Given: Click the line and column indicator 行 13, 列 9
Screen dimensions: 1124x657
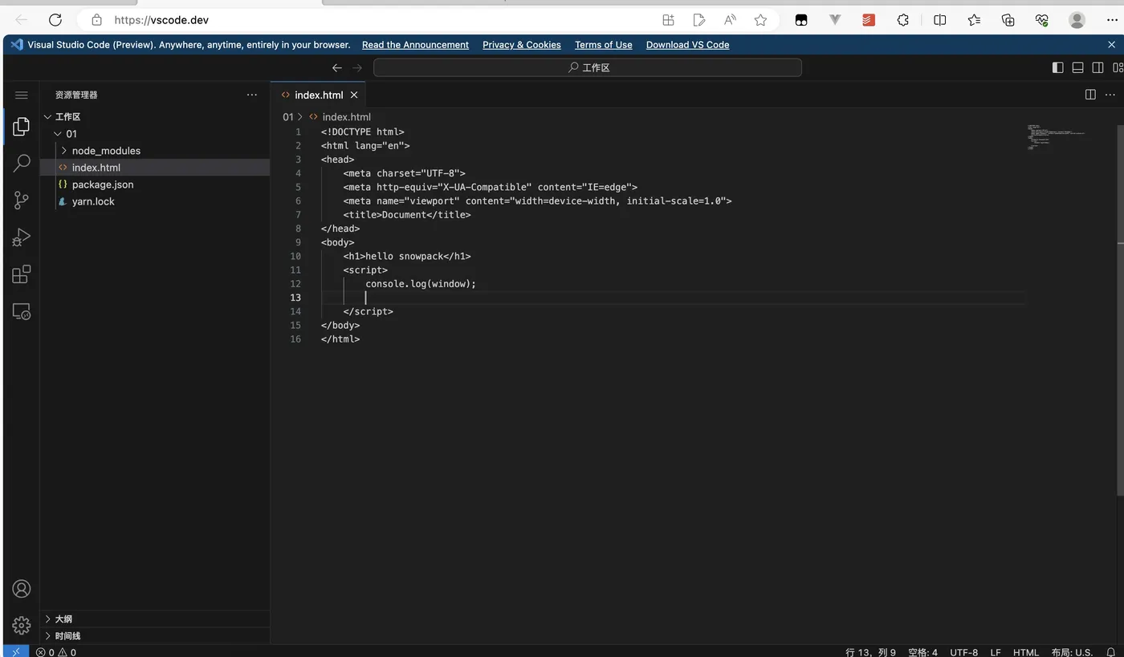Looking at the screenshot, I should click(870, 652).
